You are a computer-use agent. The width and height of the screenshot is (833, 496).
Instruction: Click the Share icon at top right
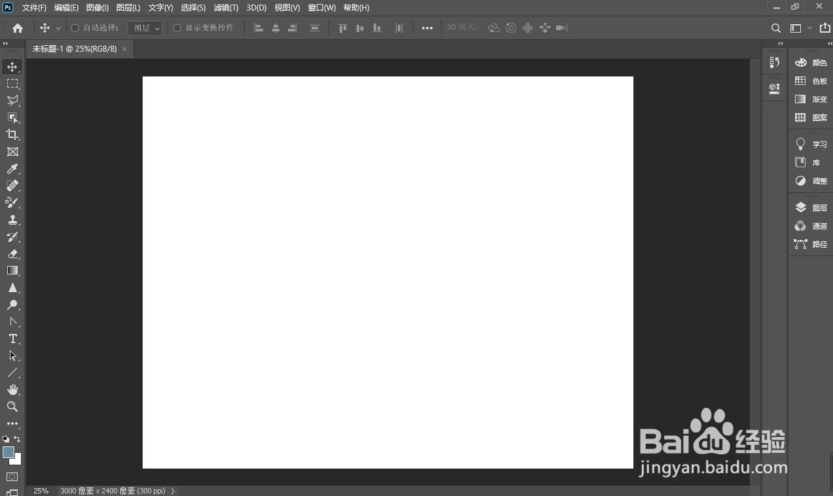(824, 28)
